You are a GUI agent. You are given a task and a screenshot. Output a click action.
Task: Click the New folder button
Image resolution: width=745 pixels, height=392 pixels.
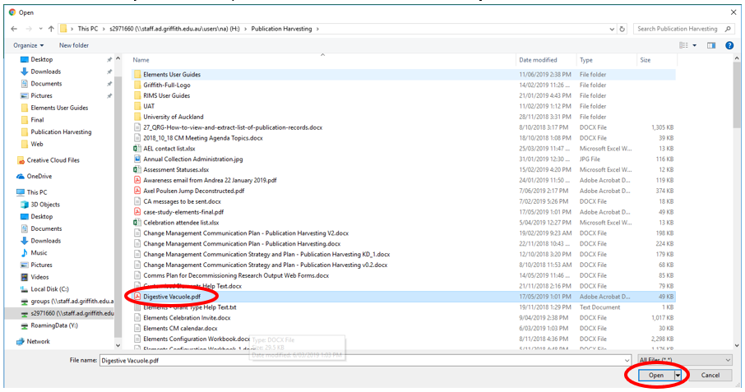click(74, 45)
